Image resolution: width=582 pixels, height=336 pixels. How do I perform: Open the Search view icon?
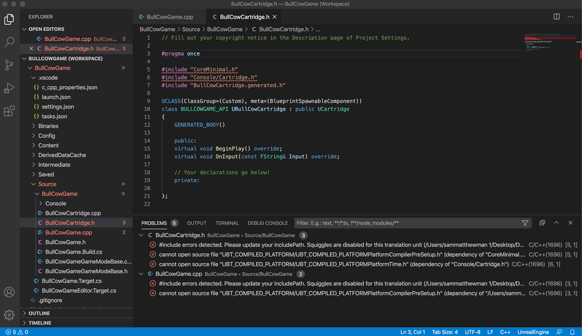8,42
